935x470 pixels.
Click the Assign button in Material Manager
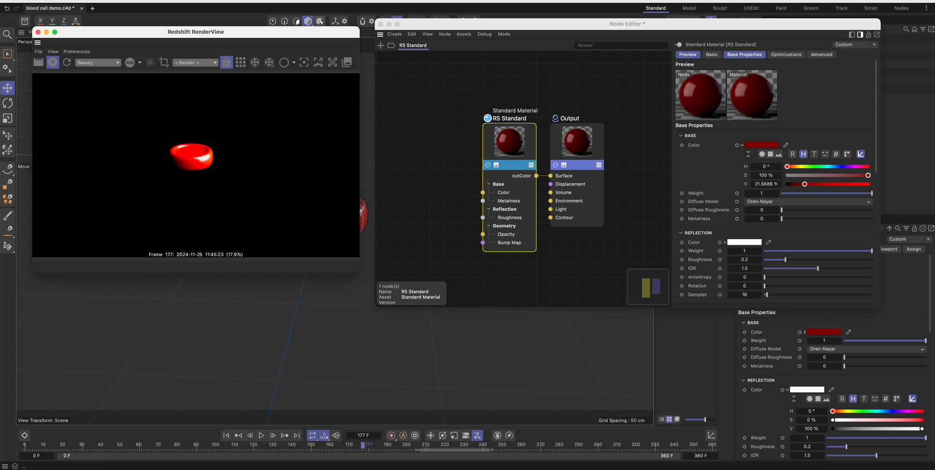pyautogui.click(x=913, y=249)
